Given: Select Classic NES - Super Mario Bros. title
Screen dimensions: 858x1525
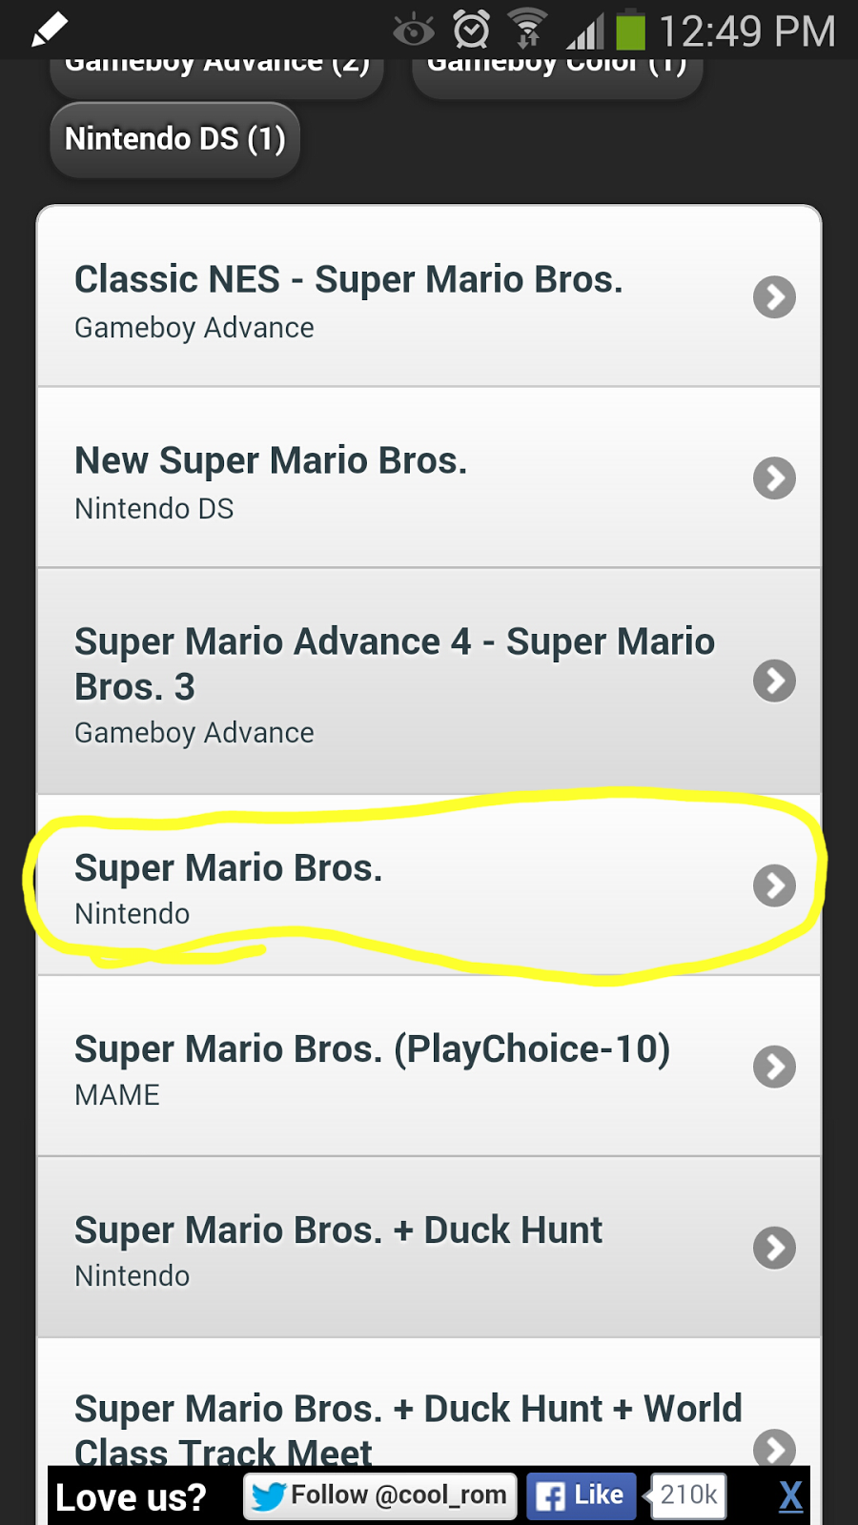Looking at the screenshot, I should [348, 280].
